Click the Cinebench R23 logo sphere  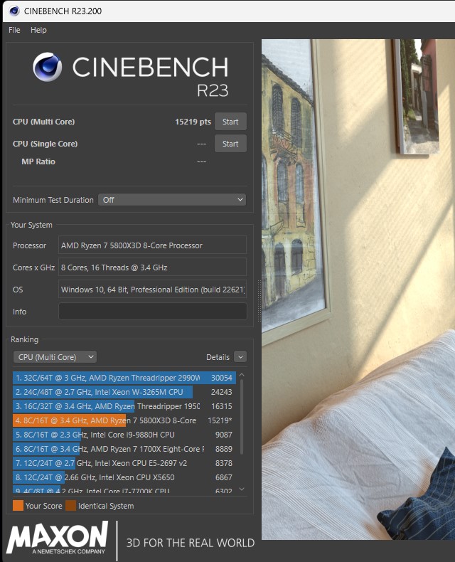[x=48, y=67]
